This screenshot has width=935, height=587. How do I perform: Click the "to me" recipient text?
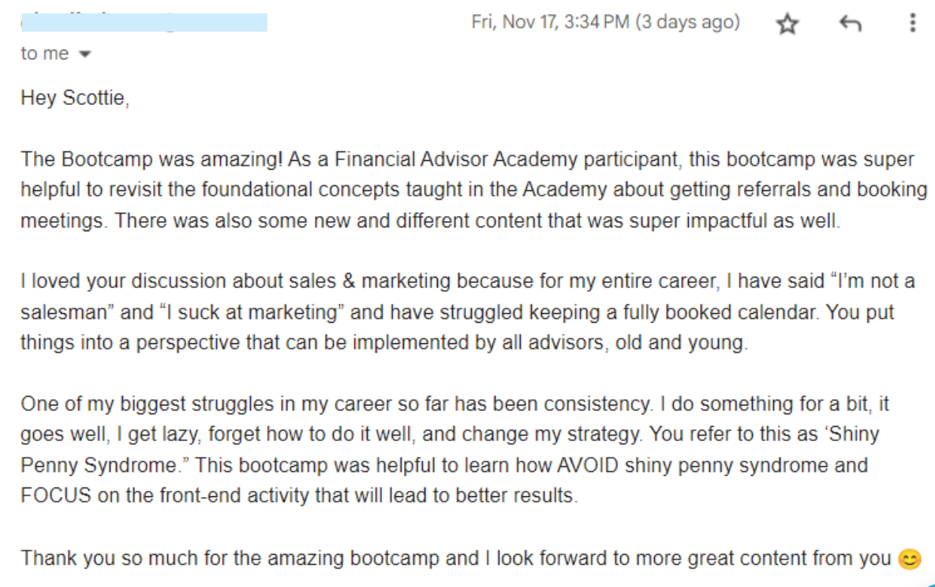(x=45, y=54)
